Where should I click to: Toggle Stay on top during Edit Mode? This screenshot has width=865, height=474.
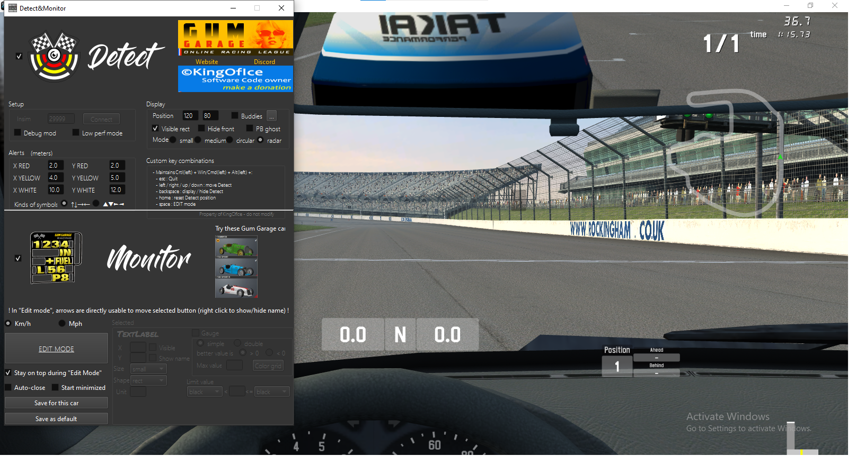(8, 372)
